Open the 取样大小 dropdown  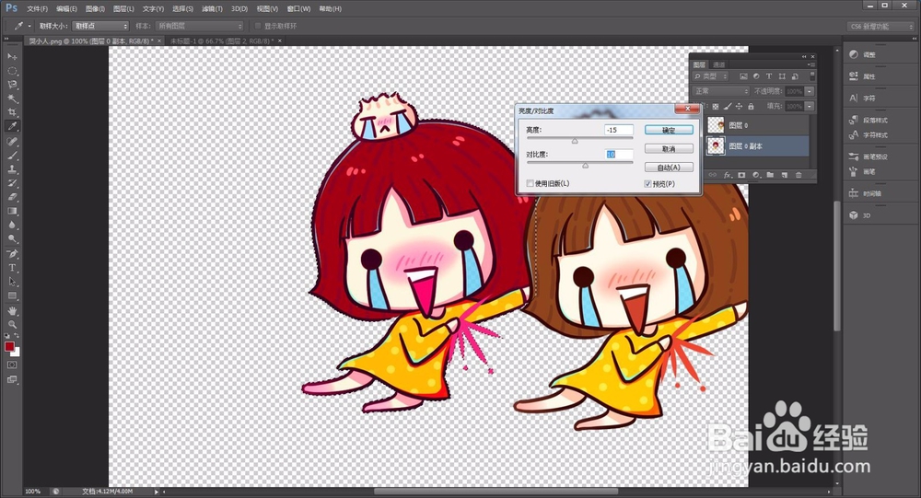[100, 26]
